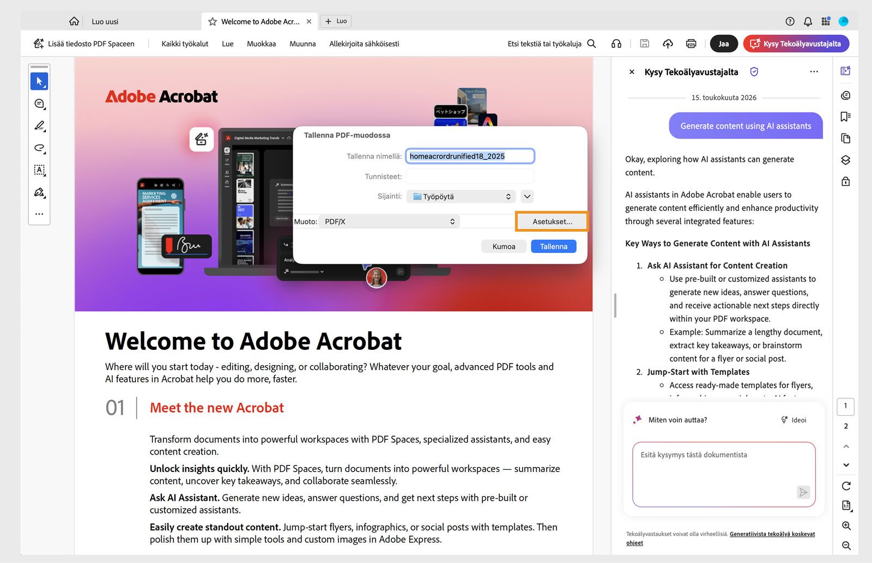Open the Kaikki työkalut menu

click(185, 44)
